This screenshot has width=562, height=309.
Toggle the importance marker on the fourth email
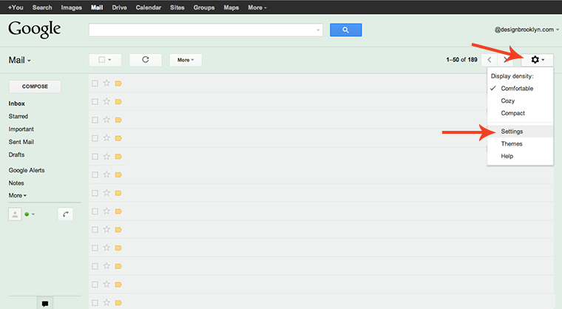click(x=118, y=138)
